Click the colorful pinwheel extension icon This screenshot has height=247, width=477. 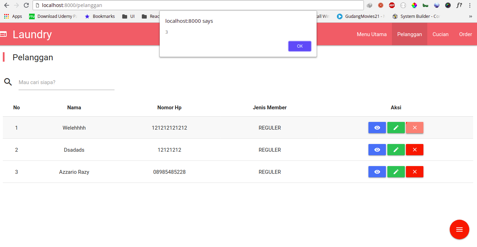pyautogui.click(x=414, y=5)
